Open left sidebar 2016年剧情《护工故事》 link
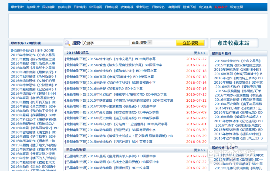This screenshot has height=171, width=270. (x=33, y=137)
